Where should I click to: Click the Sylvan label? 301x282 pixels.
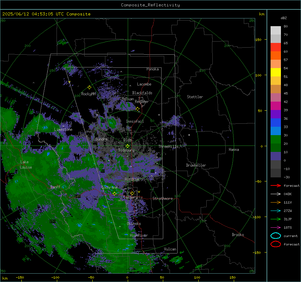tap(128, 99)
